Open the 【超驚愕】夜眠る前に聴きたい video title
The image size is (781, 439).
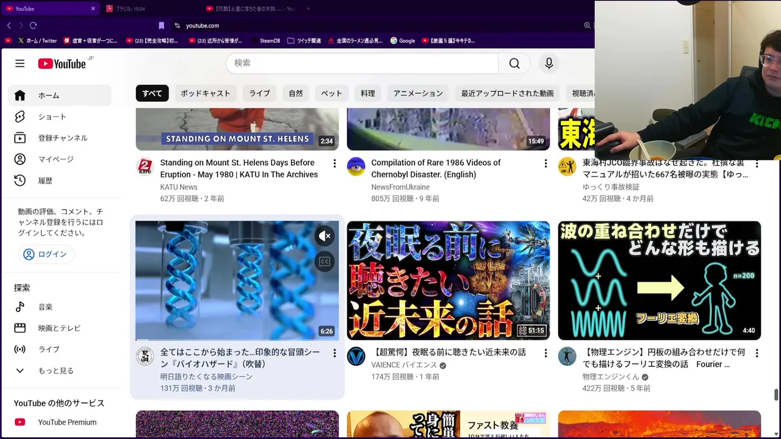click(448, 352)
